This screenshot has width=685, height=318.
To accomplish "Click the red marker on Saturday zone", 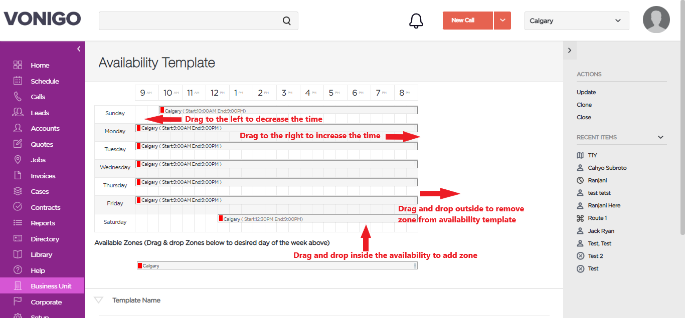I will click(x=221, y=218).
